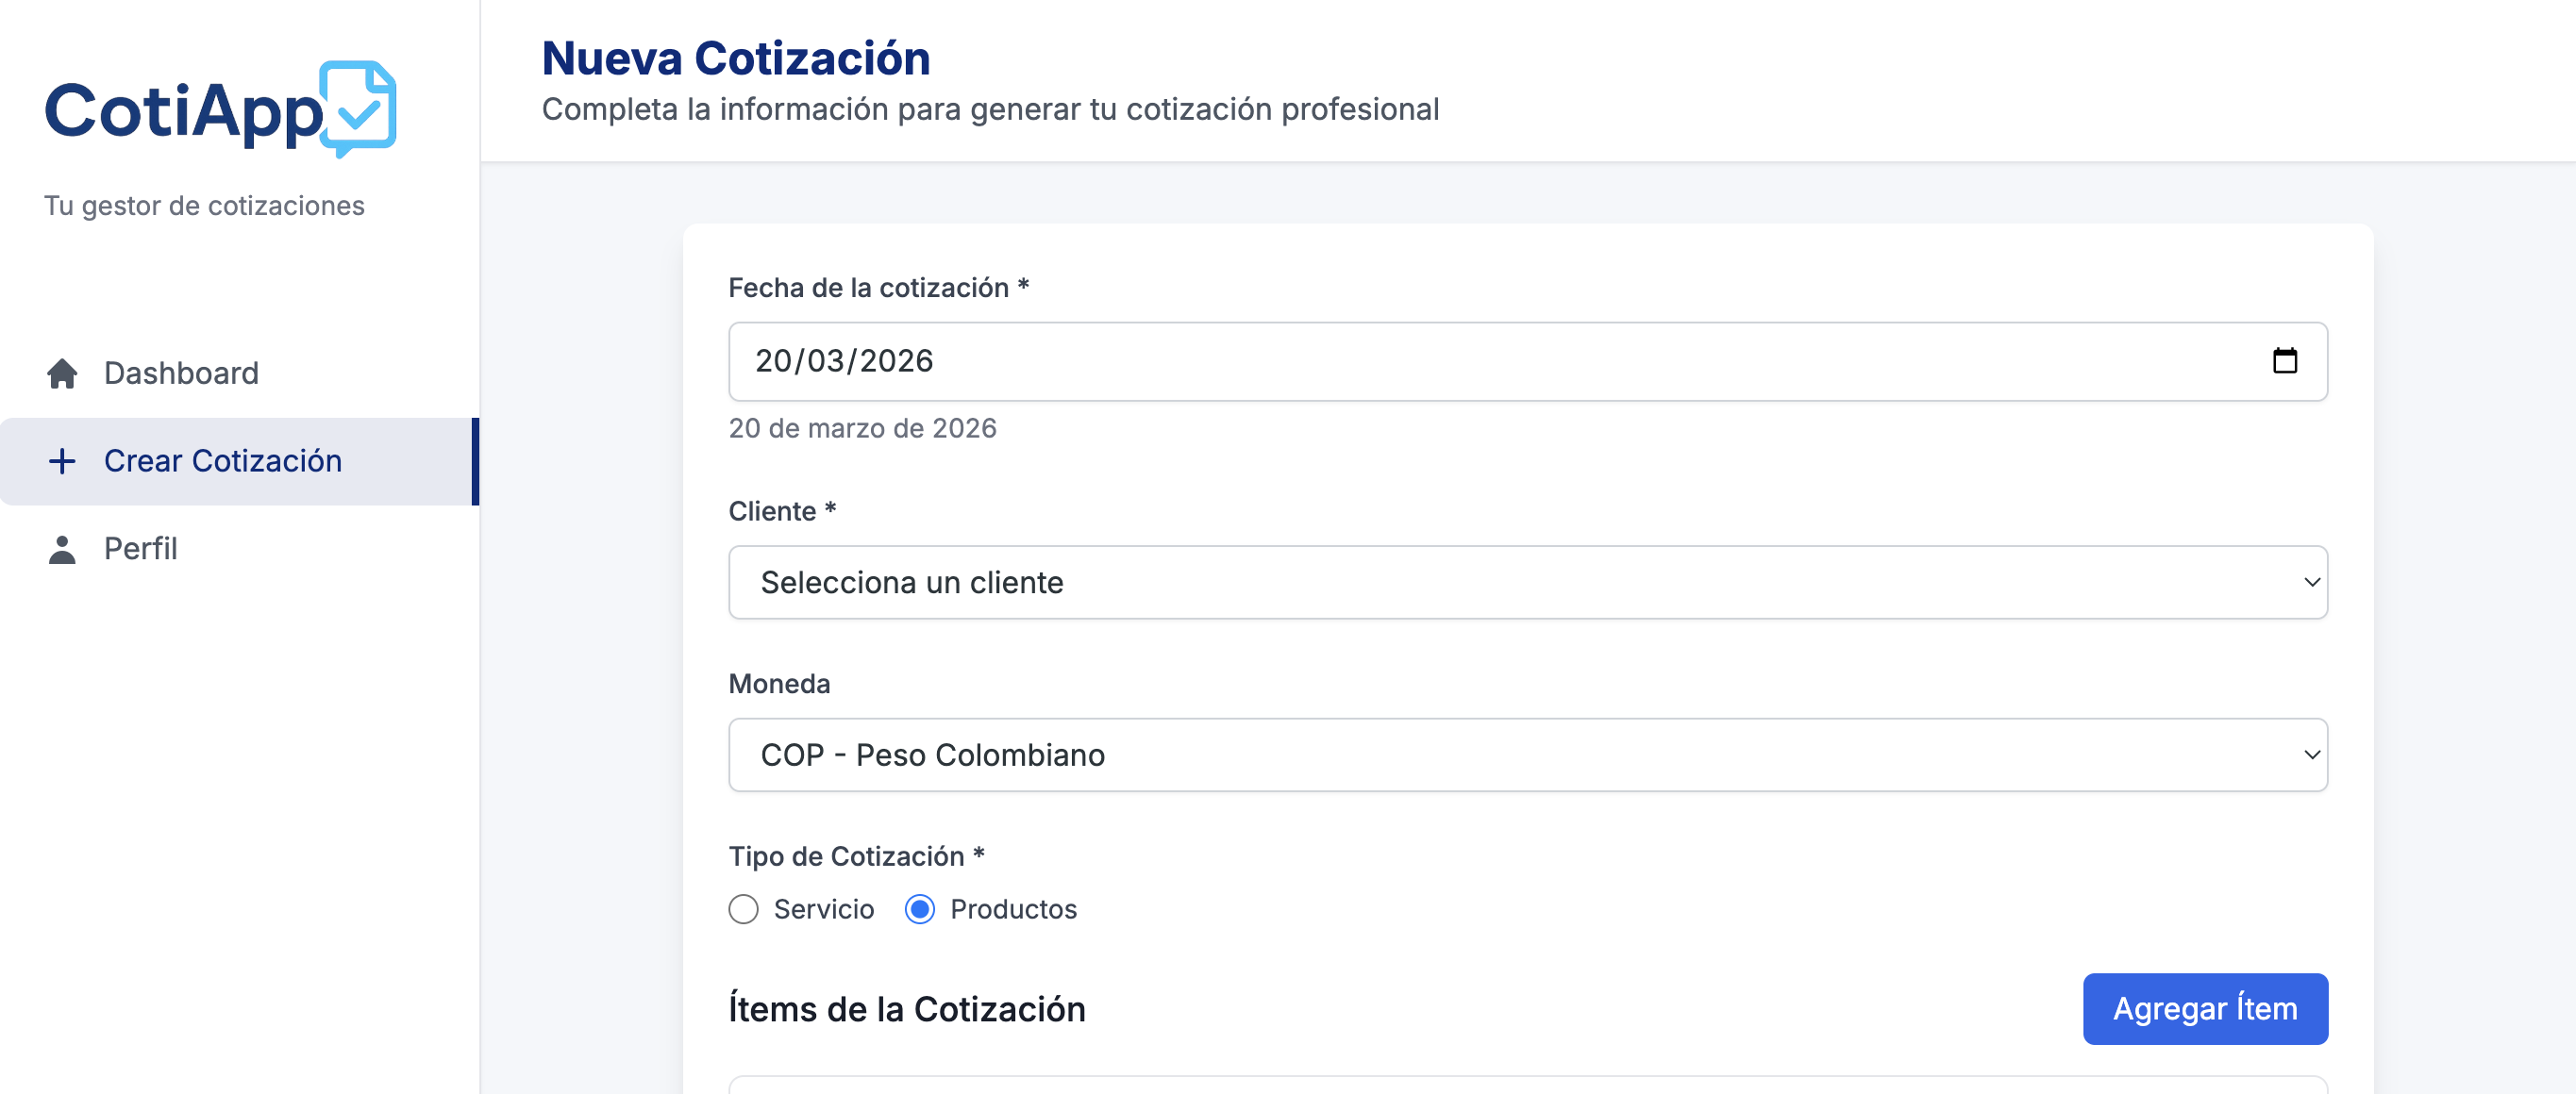This screenshot has width=2576, height=1094.
Task: Click the 'Fecha de la cotización' field label
Action: point(868,288)
